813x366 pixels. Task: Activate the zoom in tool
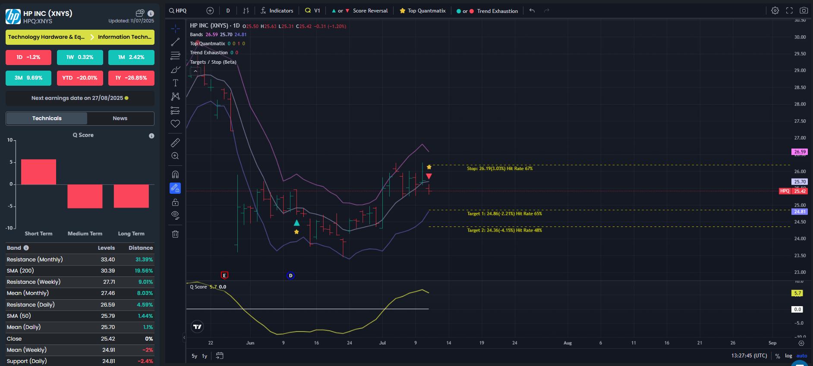(x=175, y=156)
